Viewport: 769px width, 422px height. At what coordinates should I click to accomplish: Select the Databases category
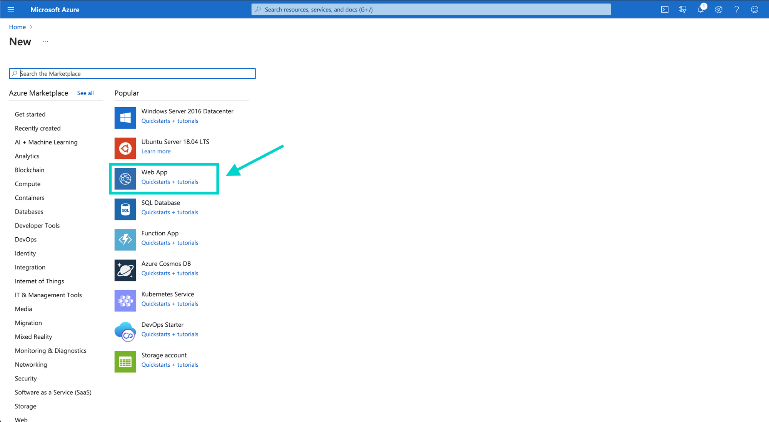click(x=29, y=212)
